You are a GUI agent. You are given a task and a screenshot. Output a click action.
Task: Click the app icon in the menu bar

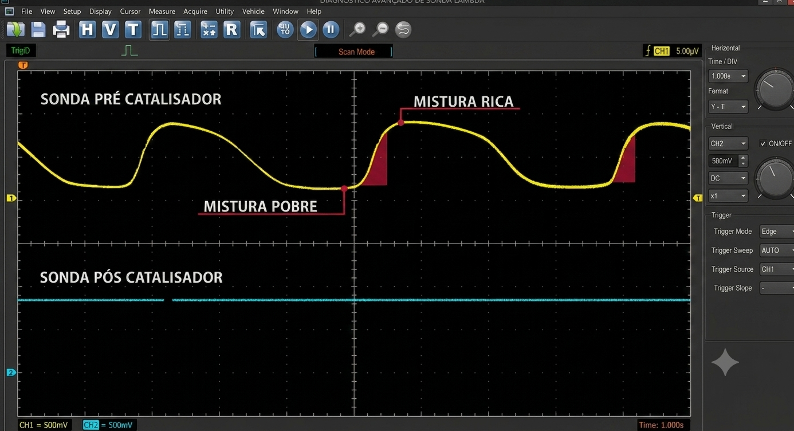[9, 11]
